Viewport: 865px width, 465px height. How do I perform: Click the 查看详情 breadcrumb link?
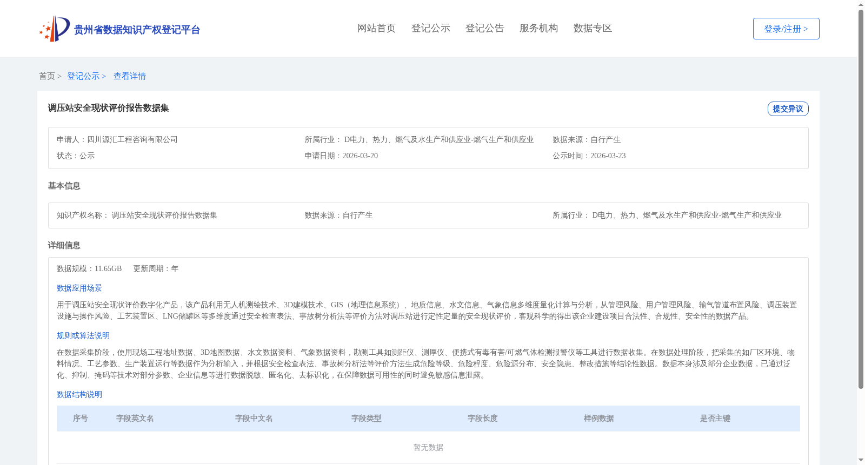[x=130, y=76]
